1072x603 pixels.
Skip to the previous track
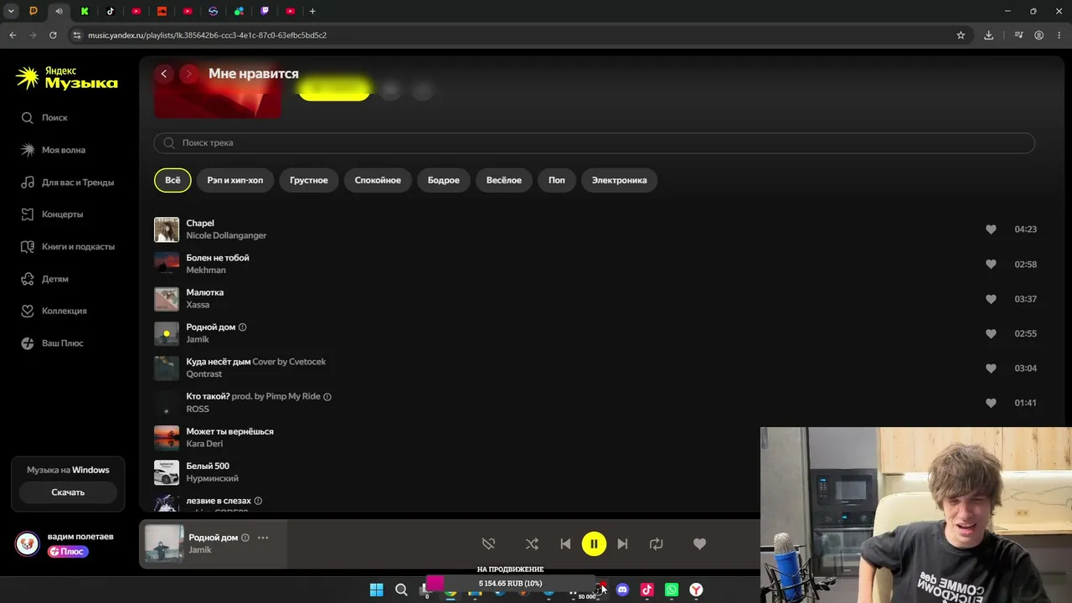(x=565, y=544)
